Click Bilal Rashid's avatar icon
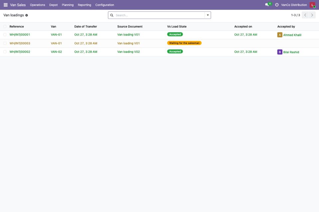 280,52
